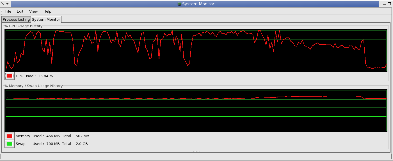Change the CPU Used graph color swatch
The image size is (393, 161).
coord(10,76)
